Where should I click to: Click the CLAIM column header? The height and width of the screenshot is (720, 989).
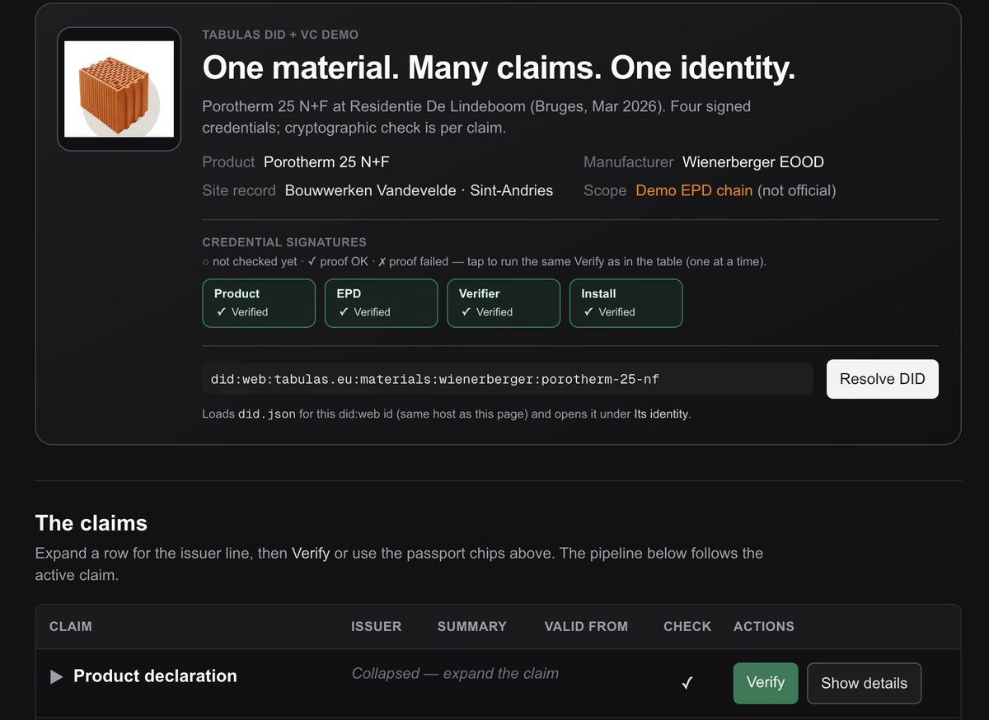(x=71, y=626)
